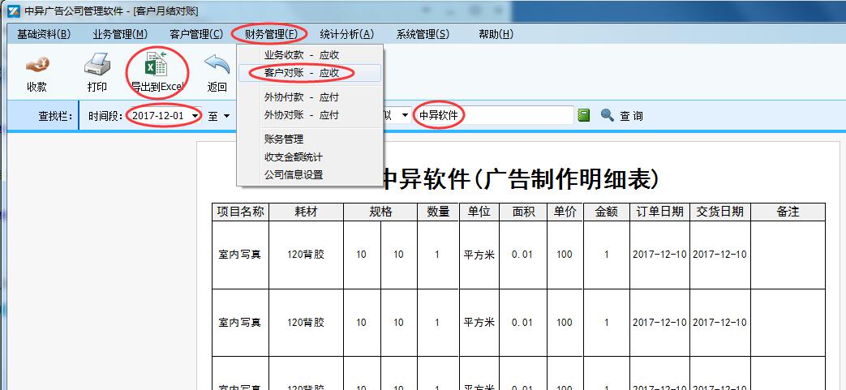Select 客户对账 - 应收 menu entry

[310, 73]
